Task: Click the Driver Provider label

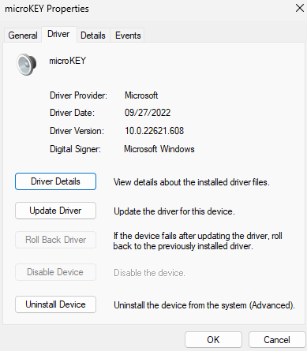Action: click(78, 95)
